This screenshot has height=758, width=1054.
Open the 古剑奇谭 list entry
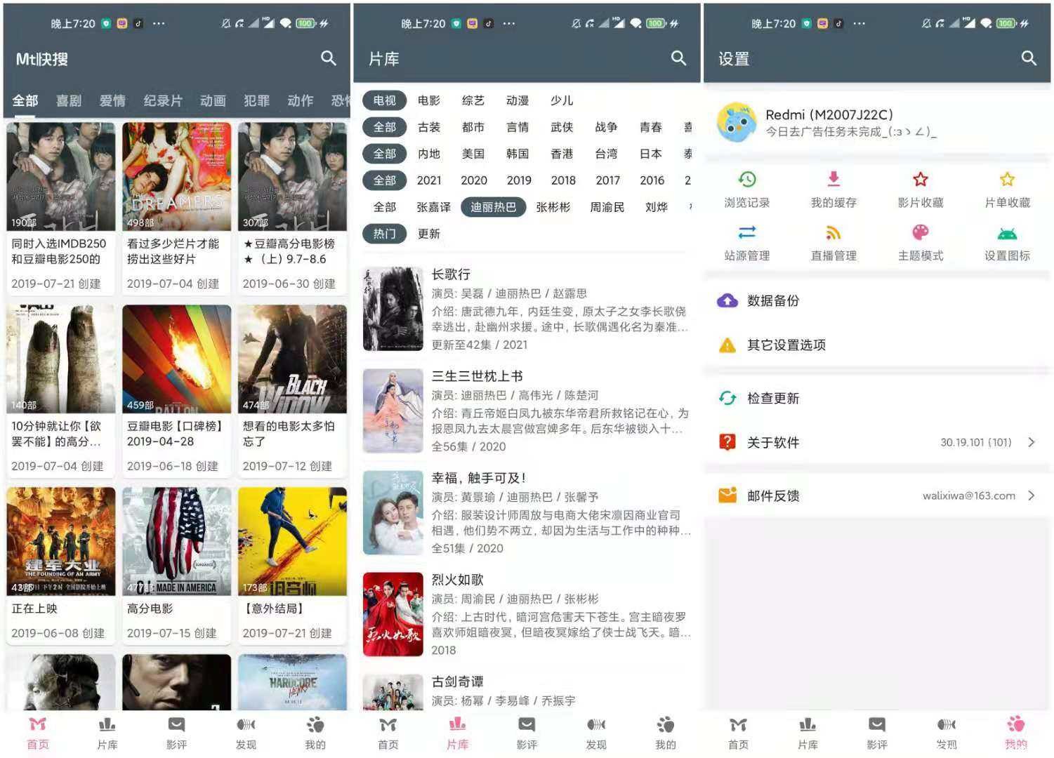[x=527, y=691]
